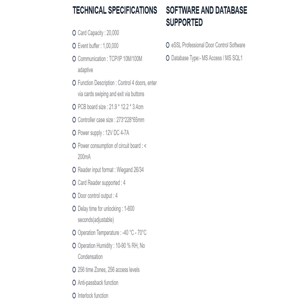Click the bullet beside PCB board size
This screenshot has height=299, width=299.
(74, 107)
